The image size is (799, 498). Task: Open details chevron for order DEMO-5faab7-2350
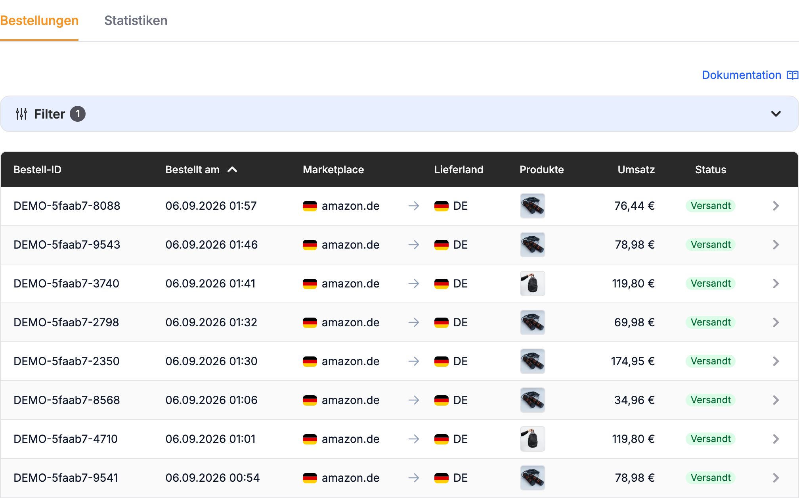coord(776,361)
